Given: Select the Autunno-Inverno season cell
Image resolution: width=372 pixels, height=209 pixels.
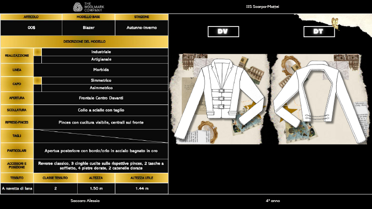Looking at the screenshot, I should point(141,28).
